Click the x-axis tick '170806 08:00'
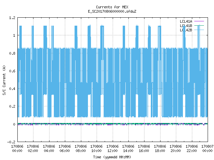 [x=81, y=149]
